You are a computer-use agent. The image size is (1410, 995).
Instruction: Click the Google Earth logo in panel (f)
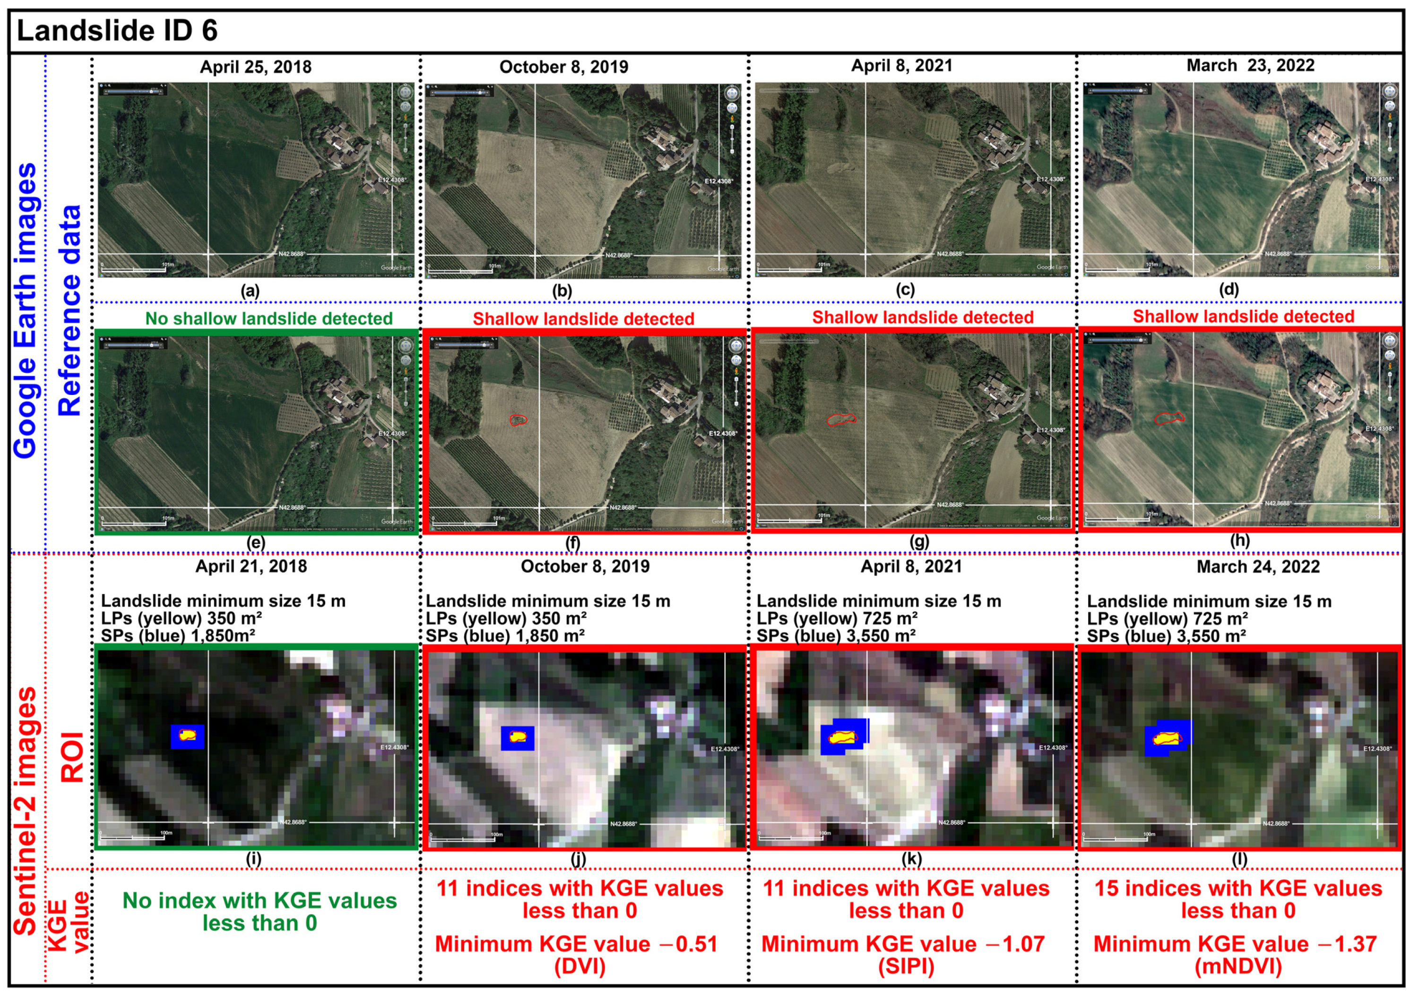click(727, 523)
